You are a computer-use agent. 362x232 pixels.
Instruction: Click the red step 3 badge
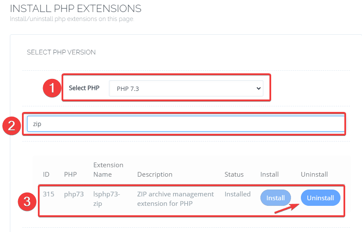tap(28, 202)
